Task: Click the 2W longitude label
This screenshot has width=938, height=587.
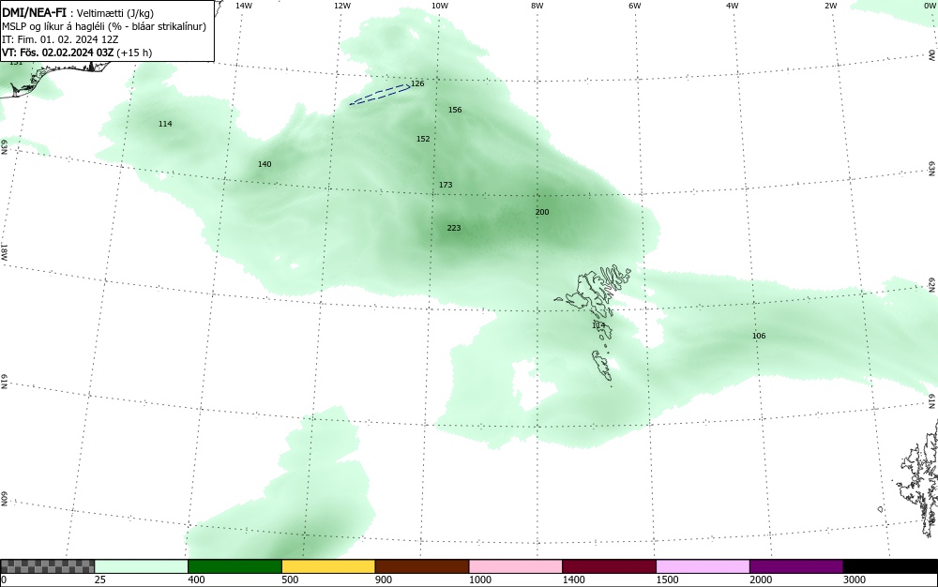Action: click(x=830, y=6)
